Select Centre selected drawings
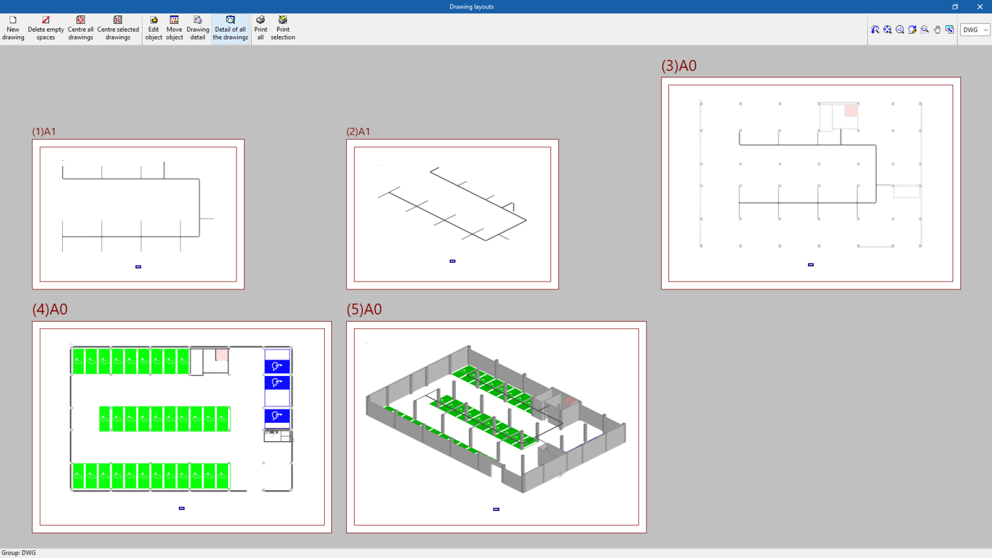 pos(118,28)
